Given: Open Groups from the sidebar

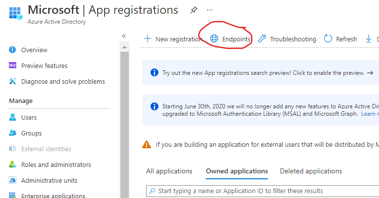Looking at the screenshot, I should pos(31,133).
